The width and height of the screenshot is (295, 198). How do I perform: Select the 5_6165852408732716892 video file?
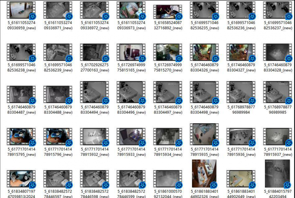tap(168, 12)
